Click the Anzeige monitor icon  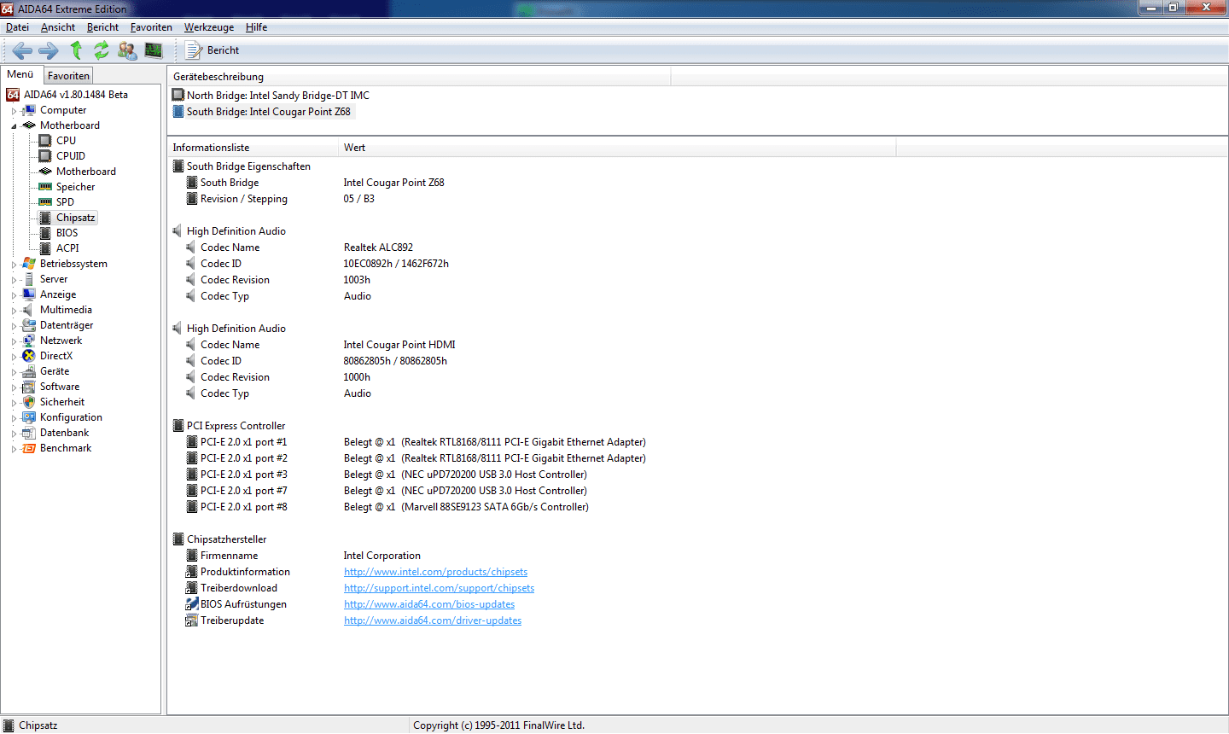pyautogui.click(x=29, y=294)
